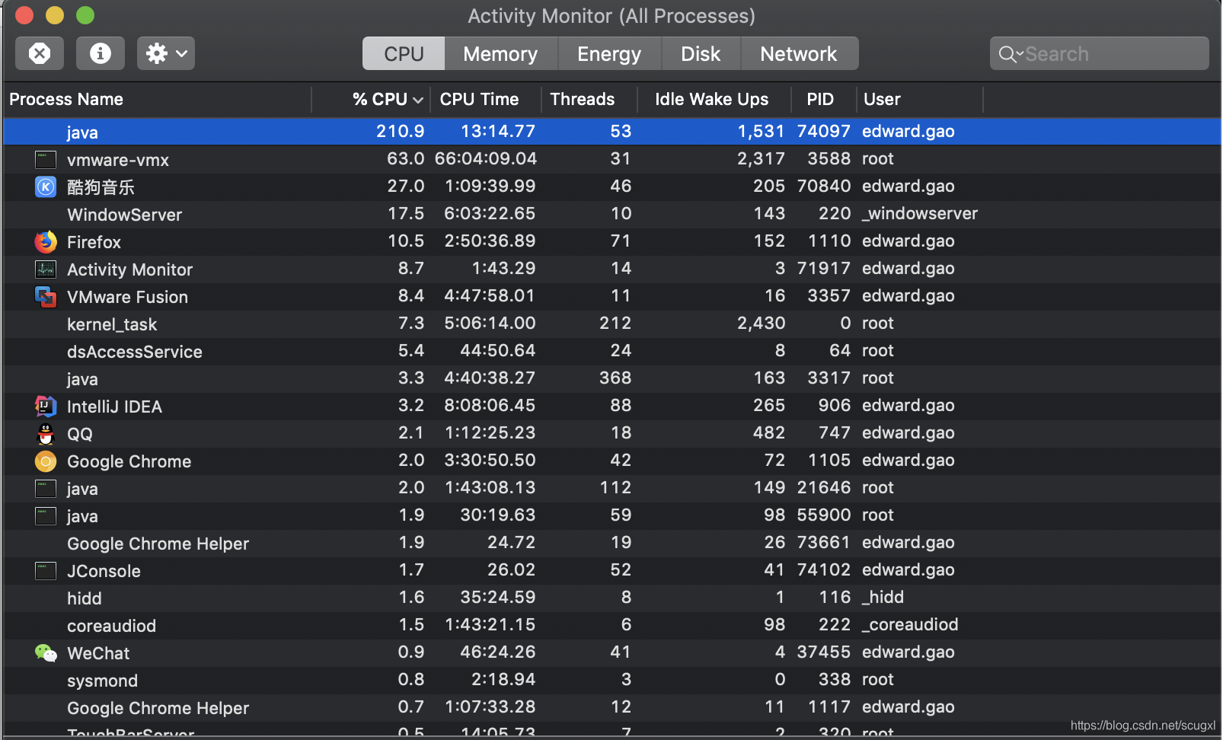Select the kernel_task process row
This screenshot has height=740, width=1223.
click(x=611, y=324)
